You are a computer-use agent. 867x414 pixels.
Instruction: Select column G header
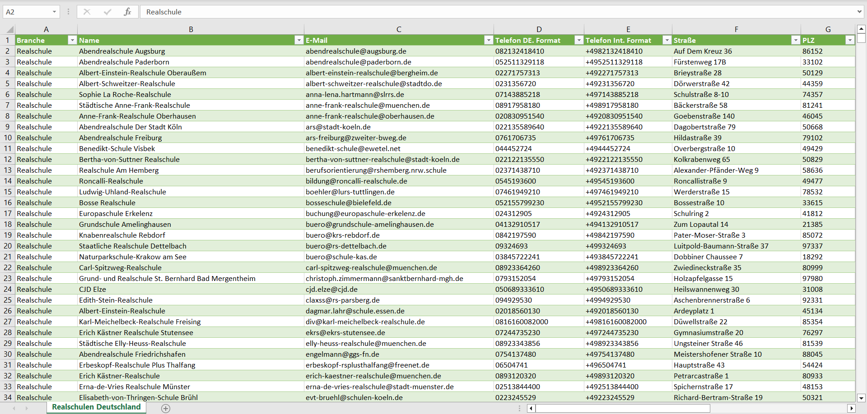[x=828, y=29]
